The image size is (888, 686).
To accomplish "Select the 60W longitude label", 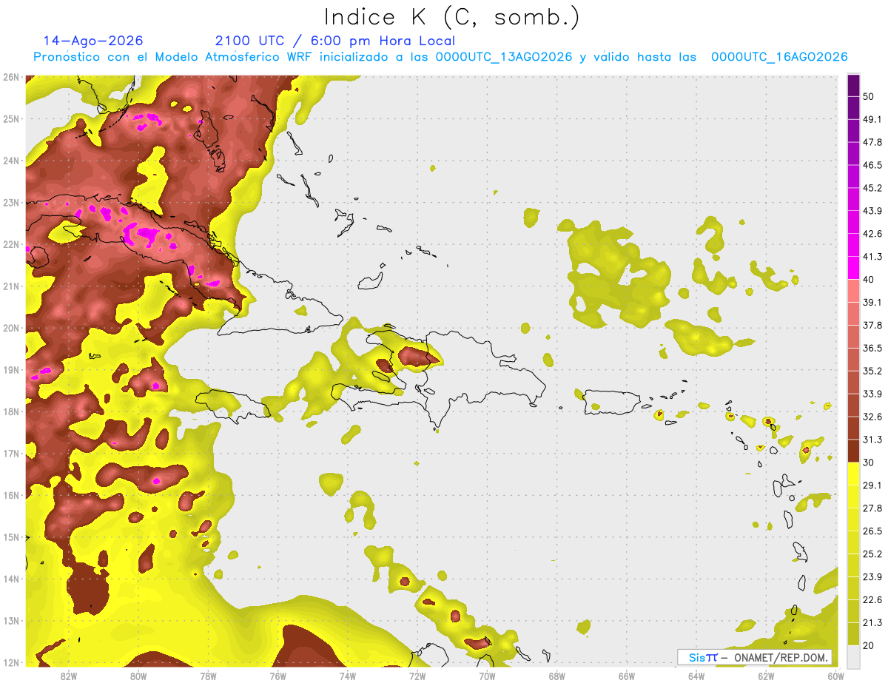I will [835, 676].
